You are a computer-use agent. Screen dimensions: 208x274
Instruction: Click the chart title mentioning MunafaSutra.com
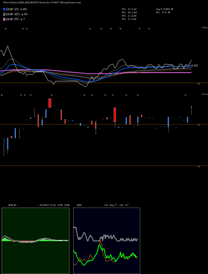point(42,3)
